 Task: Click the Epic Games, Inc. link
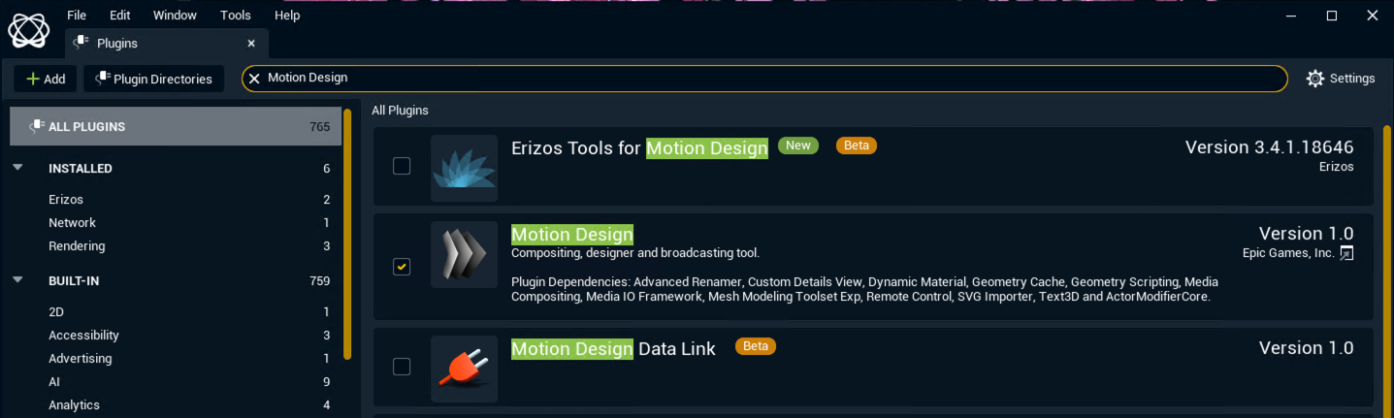click(1289, 253)
